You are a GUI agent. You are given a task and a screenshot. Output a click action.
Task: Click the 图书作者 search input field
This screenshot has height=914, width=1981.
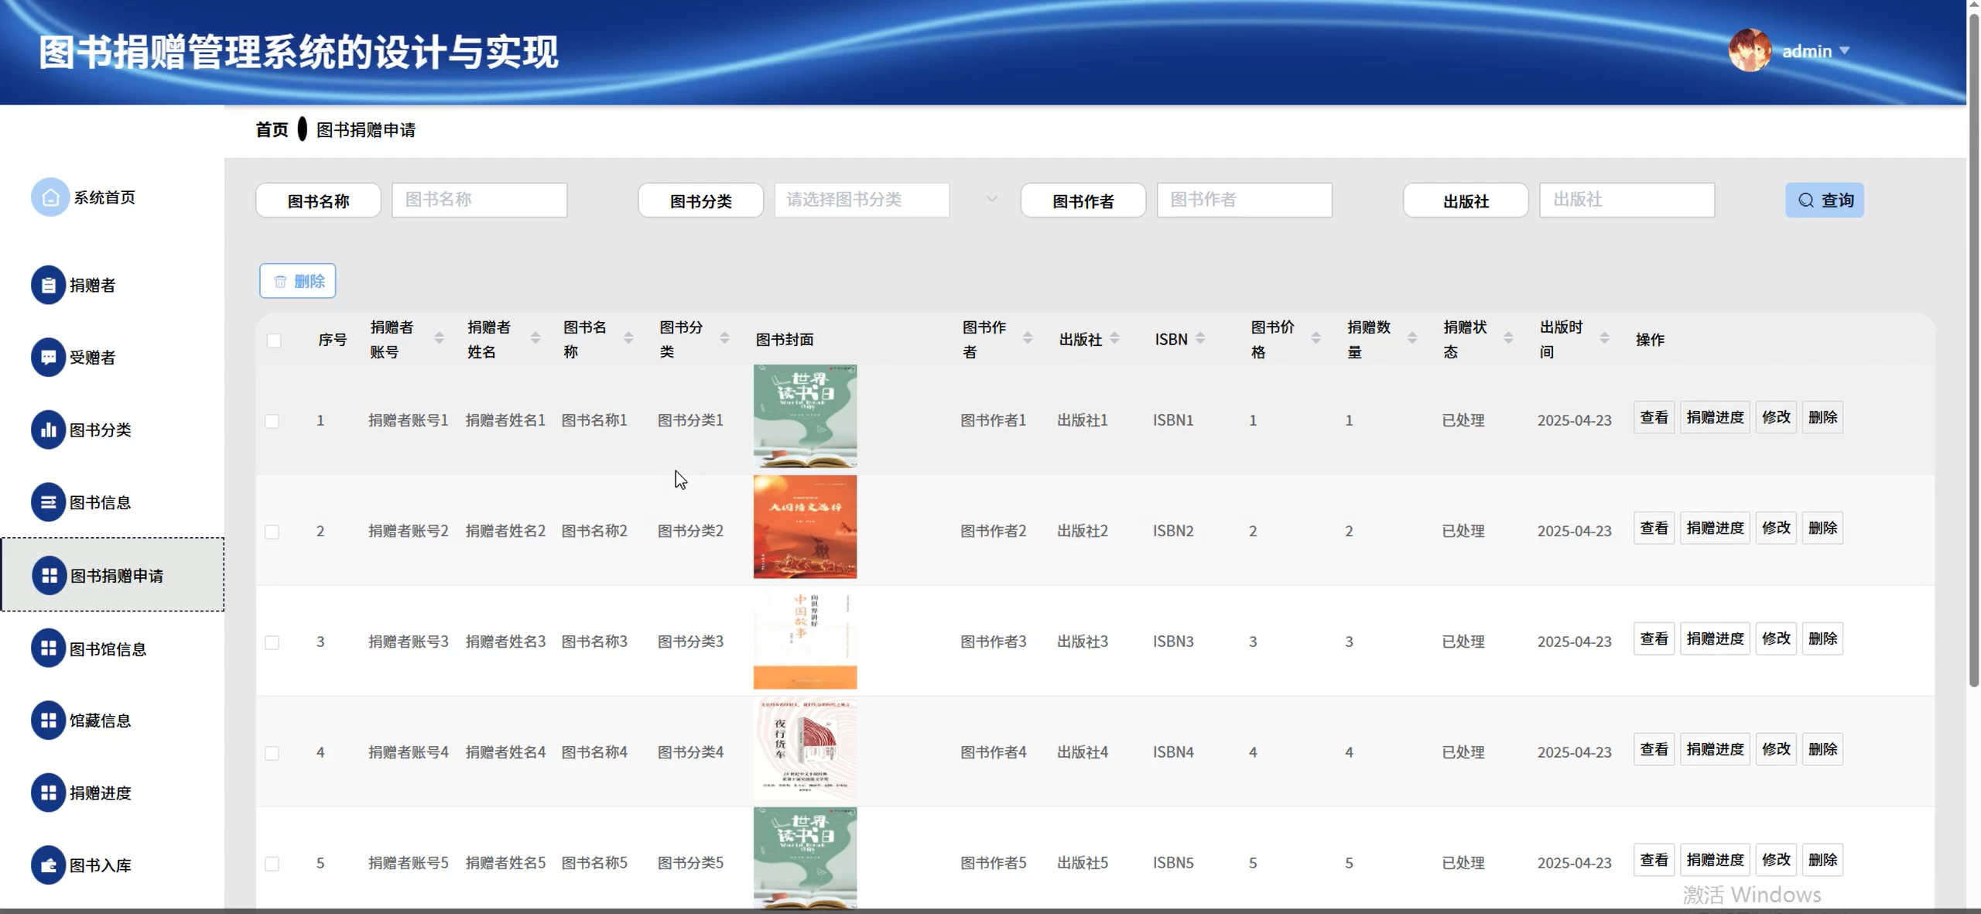(1244, 200)
